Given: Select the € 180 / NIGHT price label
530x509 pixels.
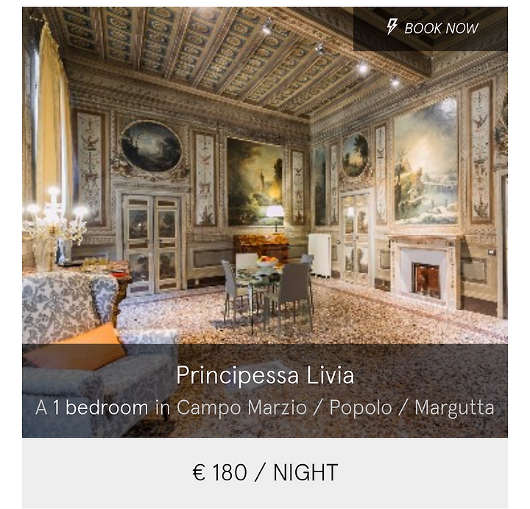Looking at the screenshot, I should [x=265, y=472].
